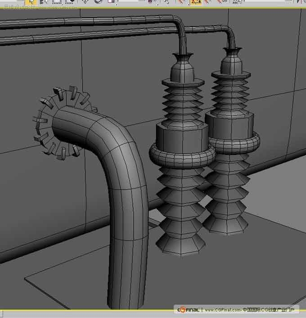This screenshot has height=318, width=306.
Task: Pick the Select and Scale tool
Action: pyautogui.click(x=112, y=2)
